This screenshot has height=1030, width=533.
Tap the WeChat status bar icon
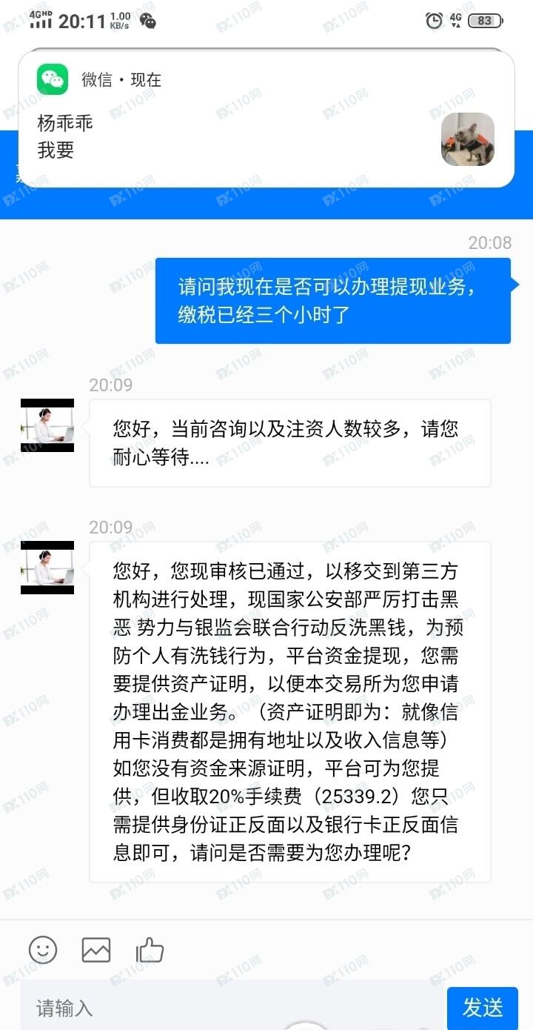click(x=148, y=21)
